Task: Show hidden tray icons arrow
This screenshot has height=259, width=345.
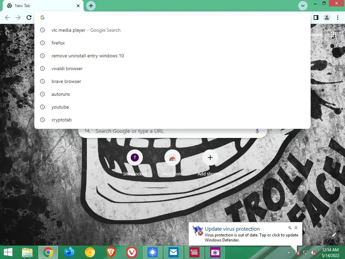Action: 289,253
